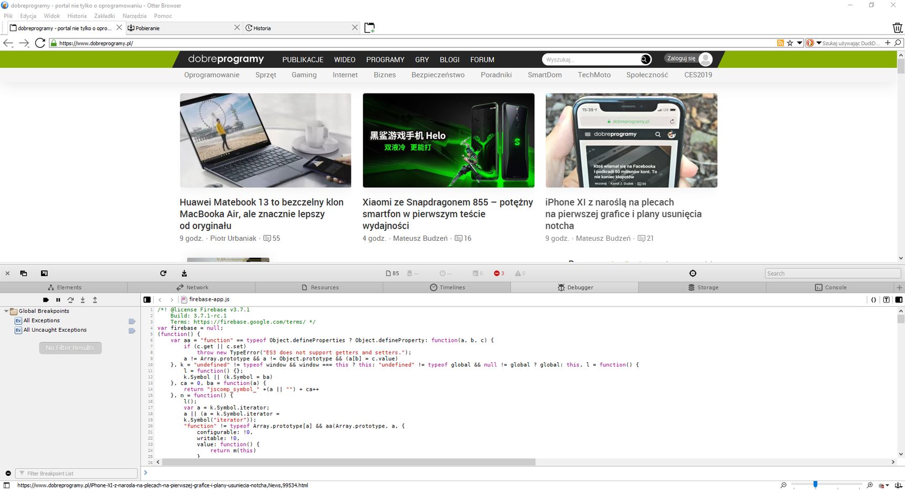Toggle the All Uncaught Exceptions breakpoint marker
The width and height of the screenshot is (905, 490).
tap(132, 331)
